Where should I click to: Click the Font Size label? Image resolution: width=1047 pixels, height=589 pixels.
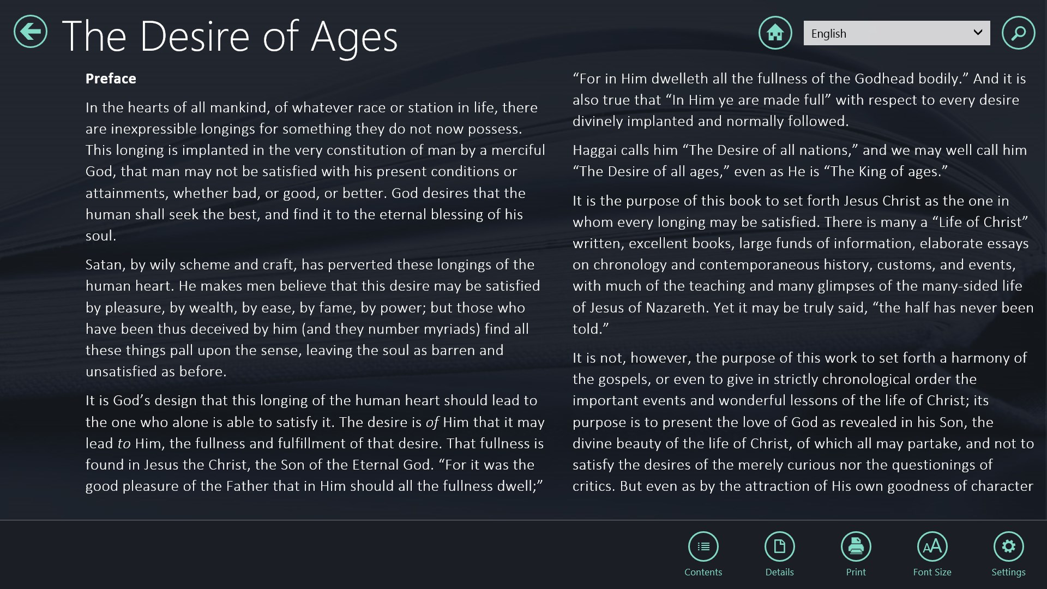tap(932, 572)
